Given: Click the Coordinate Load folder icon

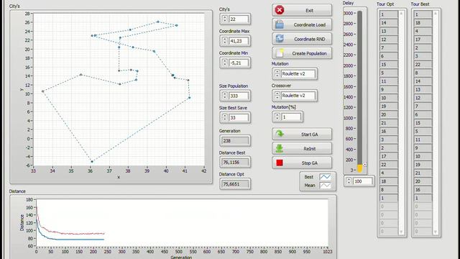Looking at the screenshot, I should [x=280, y=24].
